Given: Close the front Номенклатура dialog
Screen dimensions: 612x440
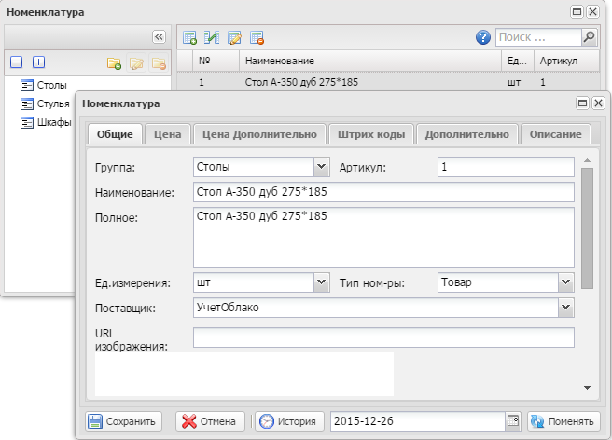Looking at the screenshot, I should tap(598, 103).
